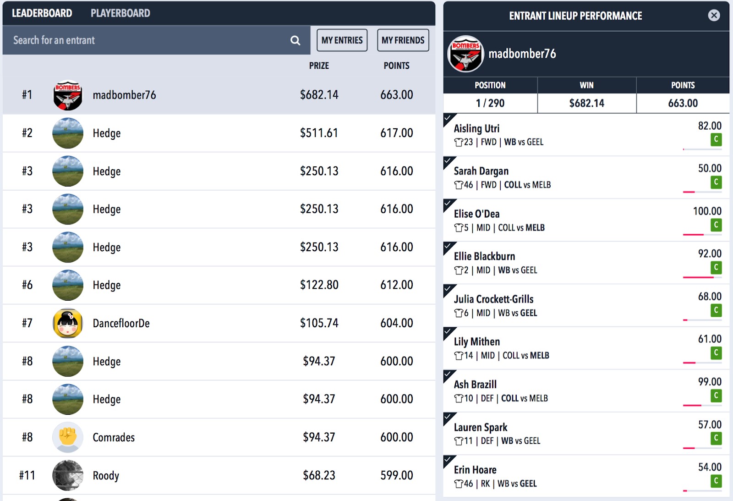Open madbomber76 leaderboard entry name
This screenshot has width=733, height=501.
tap(125, 95)
